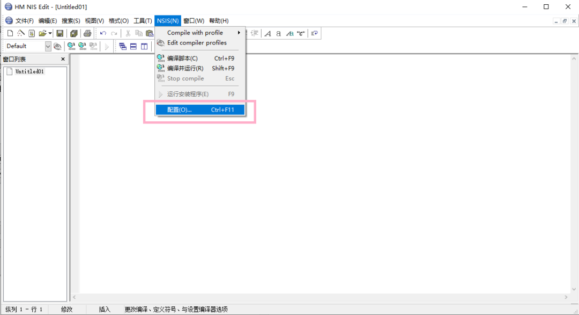Click the Undo arrow icon
The image size is (579, 315).
click(x=103, y=33)
